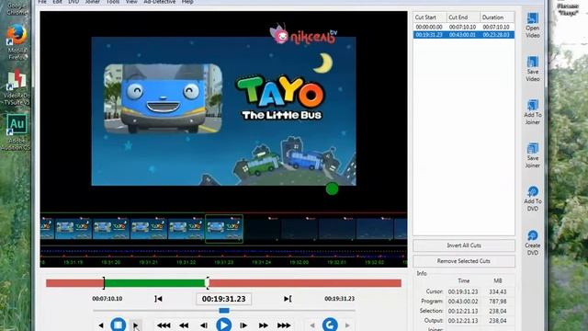Click Cursor time value in Info panel

click(463, 291)
